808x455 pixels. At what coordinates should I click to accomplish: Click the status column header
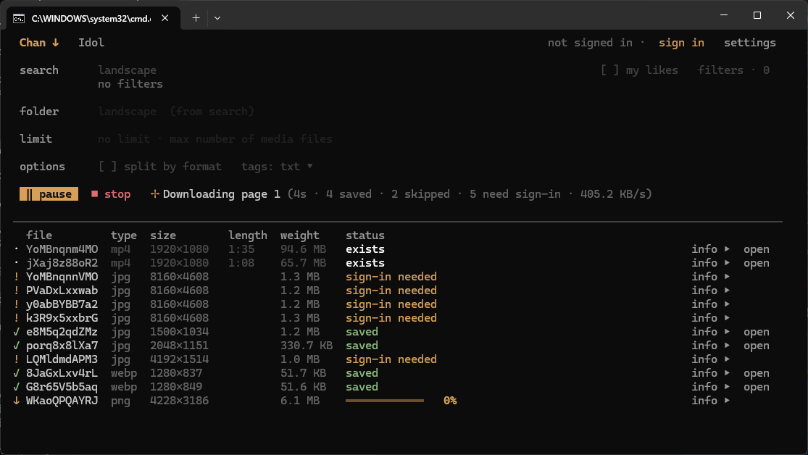pos(365,235)
